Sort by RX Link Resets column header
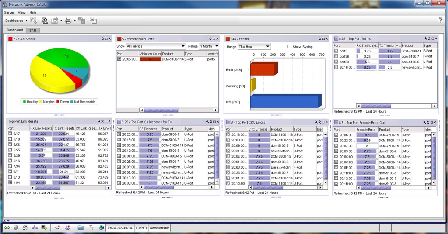Image resolution: width=448 pixels, height=234 pixels. [x=41, y=128]
